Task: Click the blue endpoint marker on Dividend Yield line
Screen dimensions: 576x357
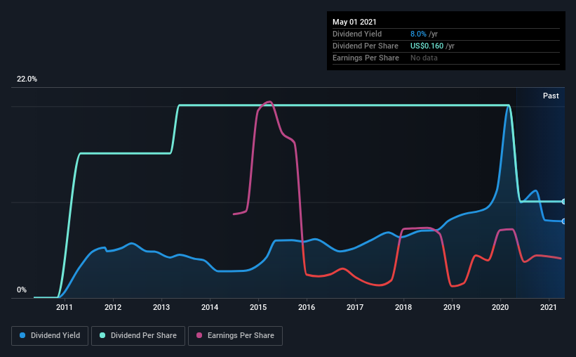Action: pos(563,221)
